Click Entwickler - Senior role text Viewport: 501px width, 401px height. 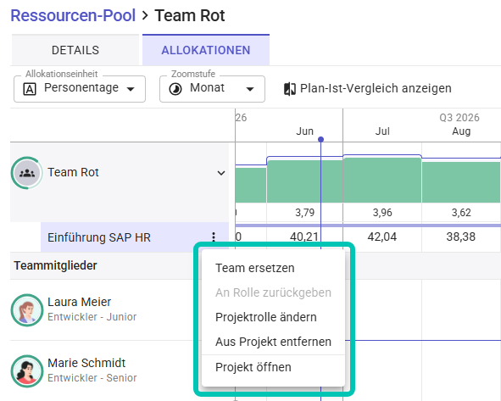click(92, 377)
